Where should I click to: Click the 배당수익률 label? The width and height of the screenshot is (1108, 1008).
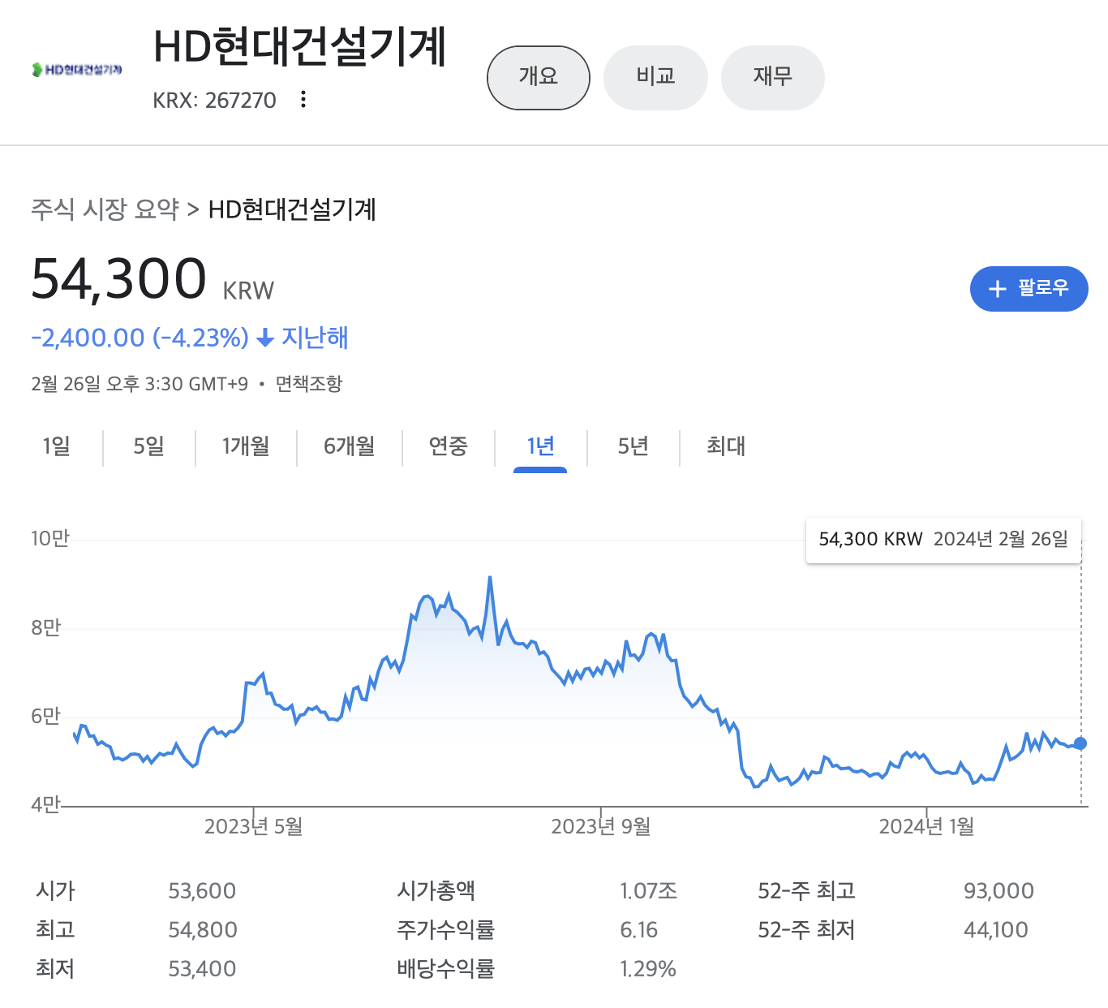coord(446,969)
